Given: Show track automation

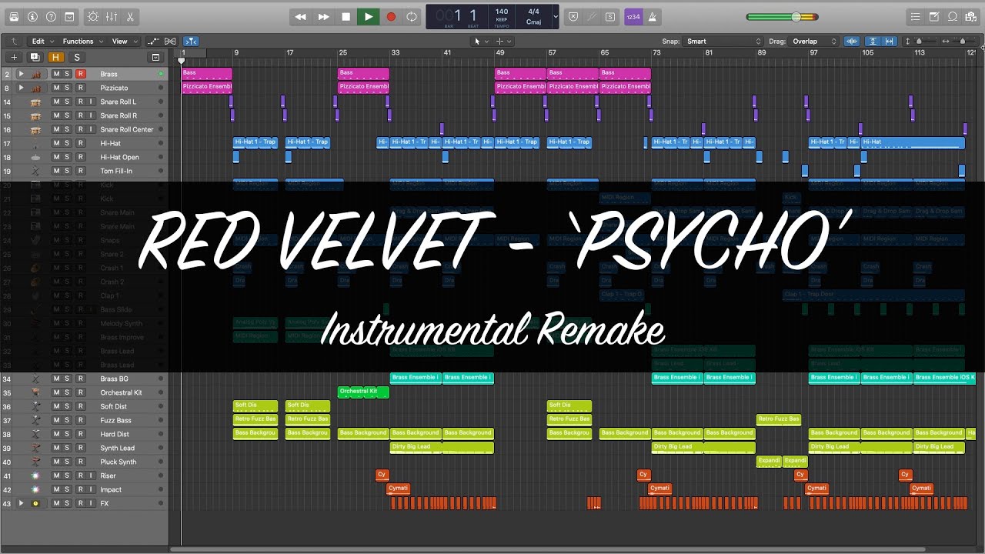Looking at the screenshot, I should coord(153,41).
